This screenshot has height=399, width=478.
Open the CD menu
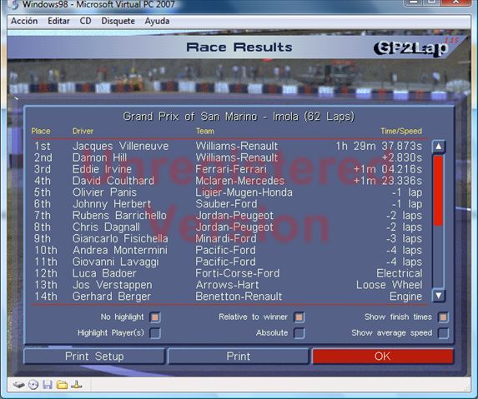click(x=85, y=21)
